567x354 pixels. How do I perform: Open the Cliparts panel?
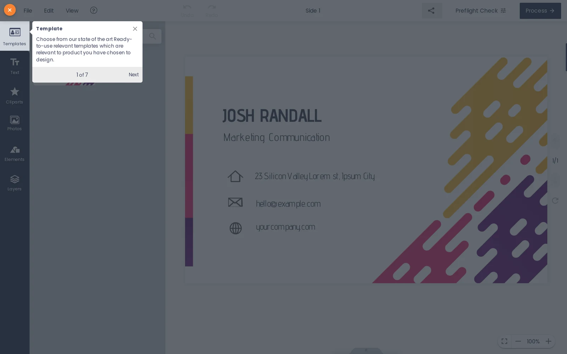[x=15, y=96]
